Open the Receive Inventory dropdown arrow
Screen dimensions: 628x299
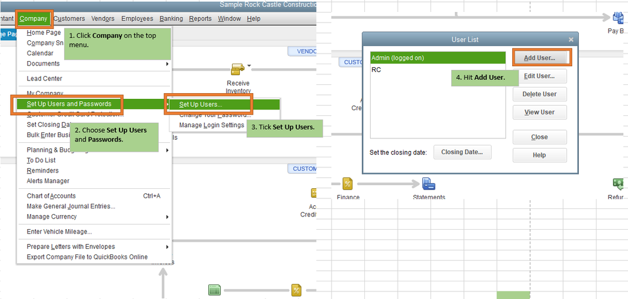(x=249, y=65)
